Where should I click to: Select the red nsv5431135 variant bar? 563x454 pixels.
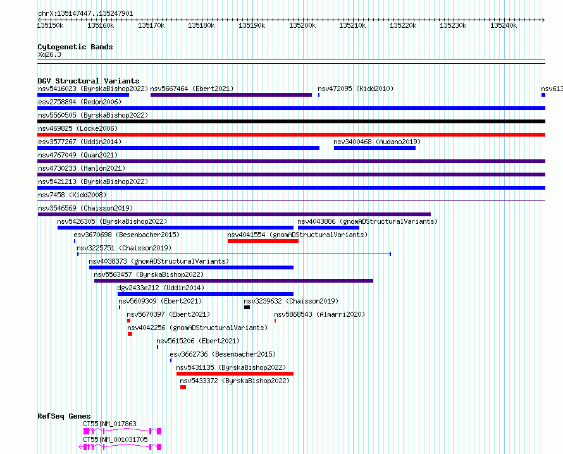click(x=235, y=374)
